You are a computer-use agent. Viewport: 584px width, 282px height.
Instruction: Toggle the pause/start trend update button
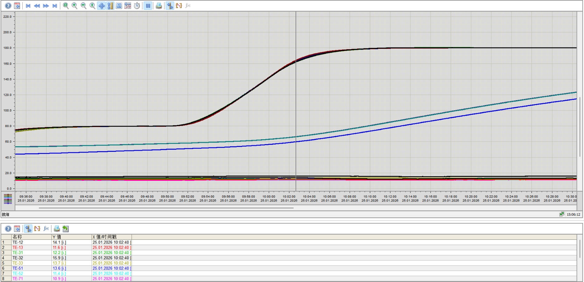[148, 6]
